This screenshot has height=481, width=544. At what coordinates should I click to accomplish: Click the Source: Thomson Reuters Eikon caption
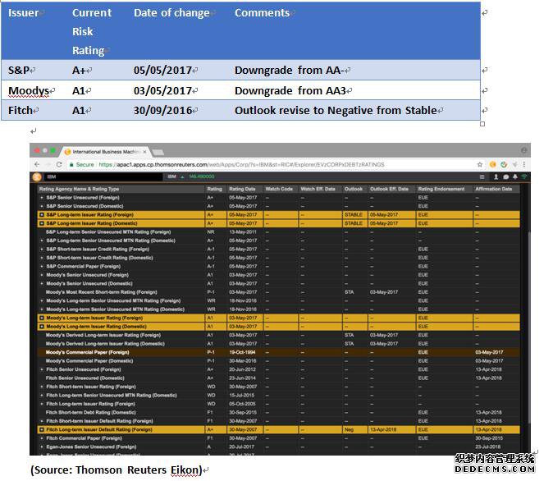pyautogui.click(x=117, y=470)
